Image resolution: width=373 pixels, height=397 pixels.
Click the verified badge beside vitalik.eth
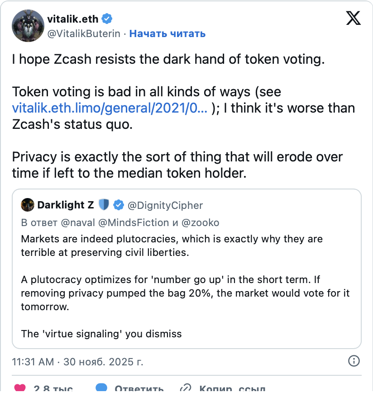tap(107, 19)
